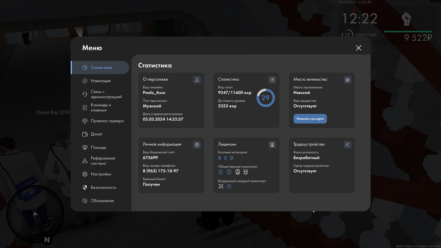Click the Реферальная система nodes icon

(85, 161)
